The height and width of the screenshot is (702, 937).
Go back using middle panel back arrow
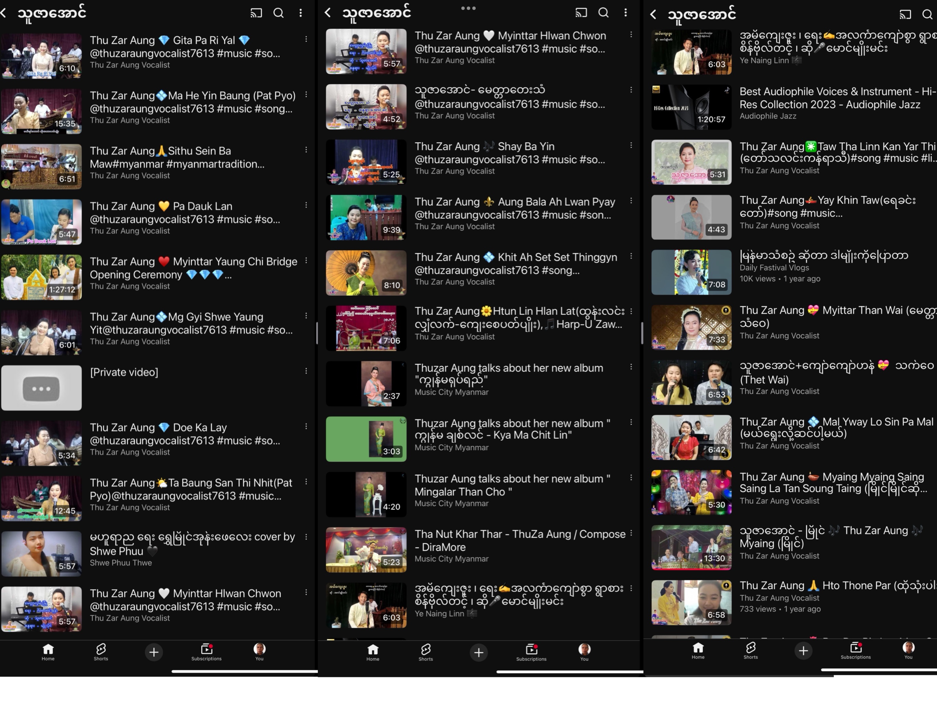[x=328, y=13]
